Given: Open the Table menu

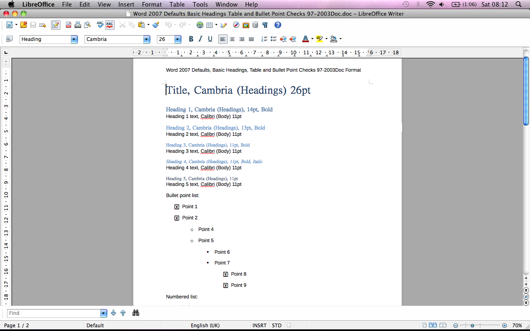Looking at the screenshot, I should pyautogui.click(x=177, y=5).
